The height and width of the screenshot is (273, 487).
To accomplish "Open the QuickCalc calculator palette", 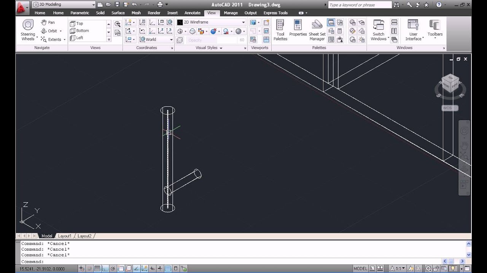I will [x=340, y=31].
